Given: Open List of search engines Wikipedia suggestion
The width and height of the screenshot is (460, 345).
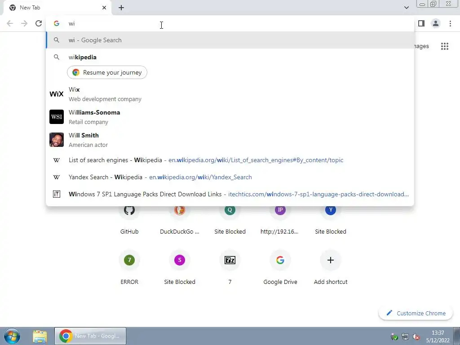Looking at the screenshot, I should 230,160.
